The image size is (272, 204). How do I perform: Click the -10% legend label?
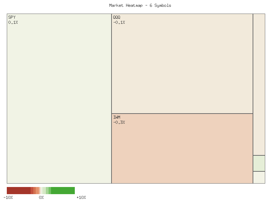pos(8,197)
